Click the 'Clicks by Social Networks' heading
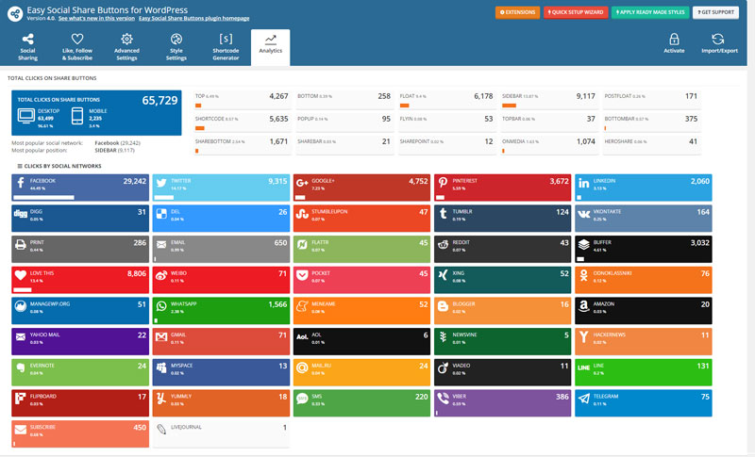The height and width of the screenshot is (457, 755). [x=62, y=166]
